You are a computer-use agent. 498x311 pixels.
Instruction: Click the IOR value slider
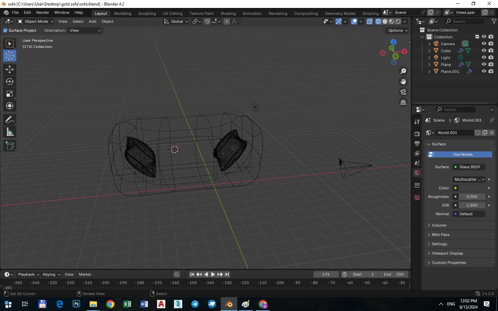(472, 205)
